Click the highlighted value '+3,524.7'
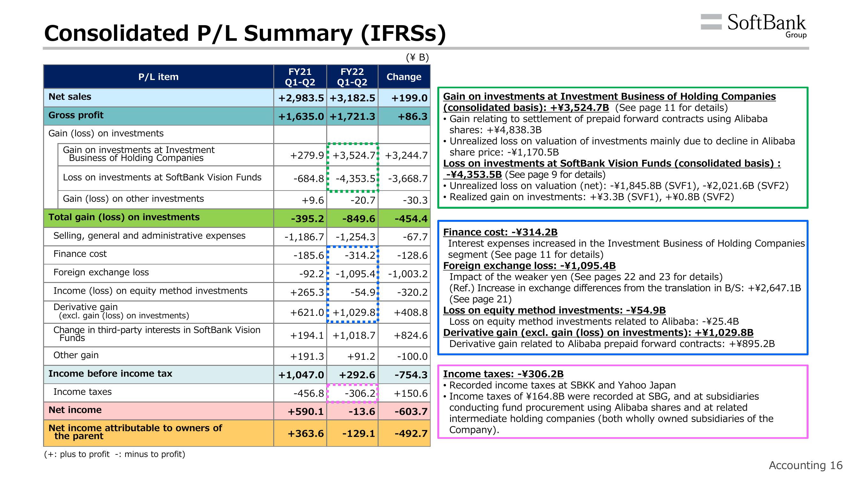 point(354,156)
